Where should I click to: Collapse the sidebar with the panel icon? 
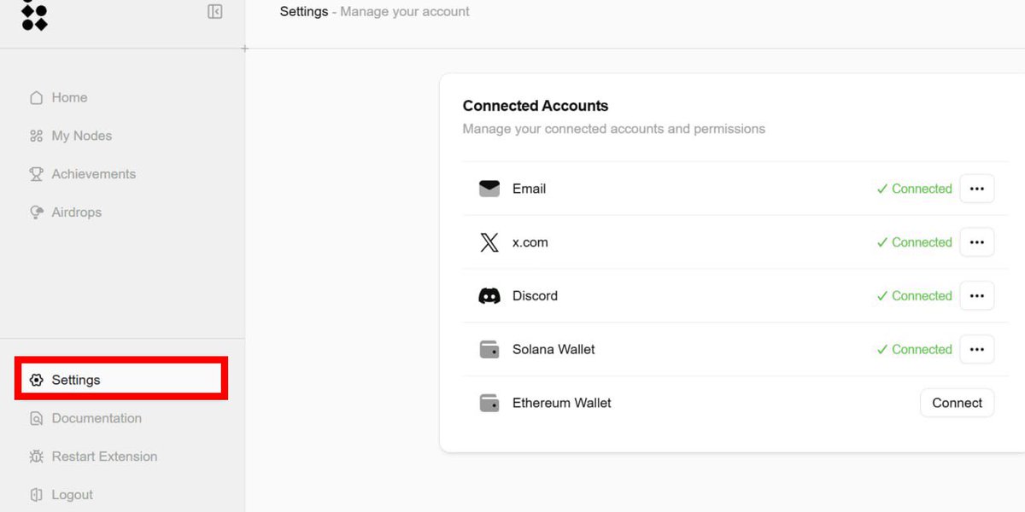215,12
